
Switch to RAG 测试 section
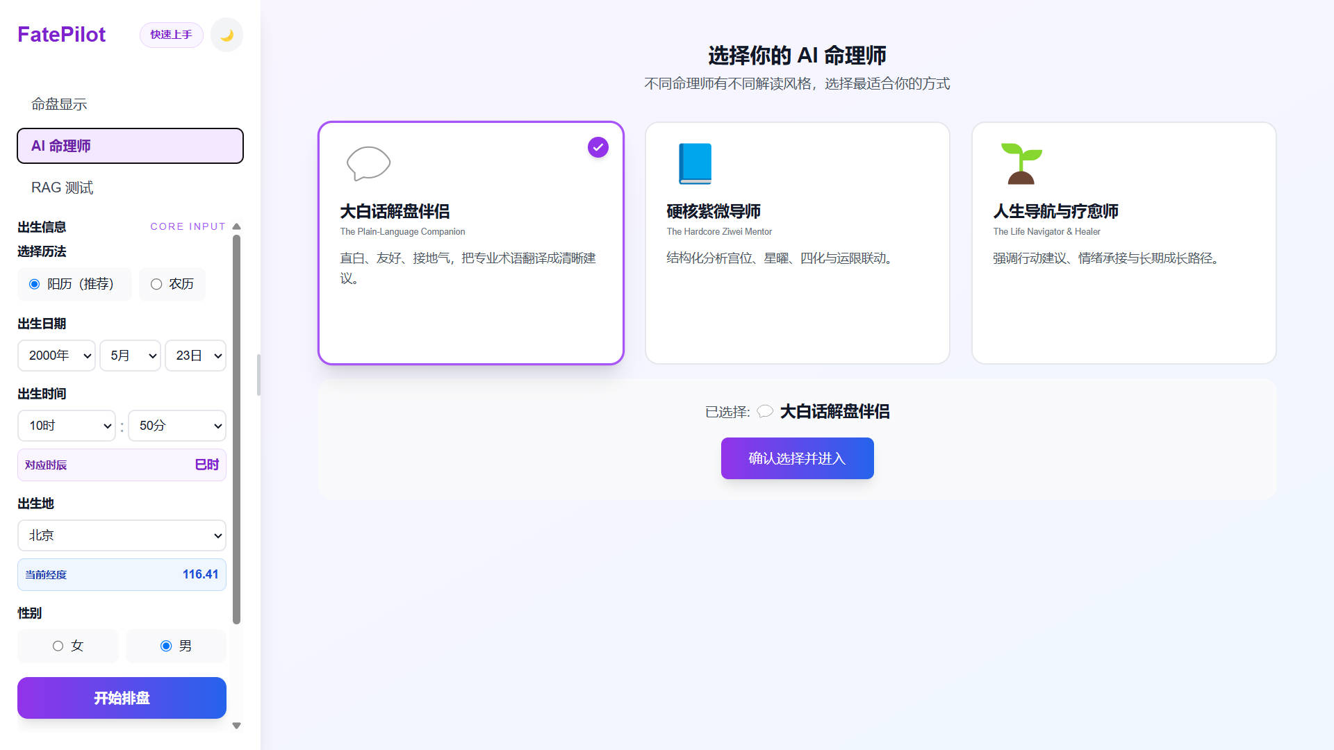pyautogui.click(x=62, y=187)
